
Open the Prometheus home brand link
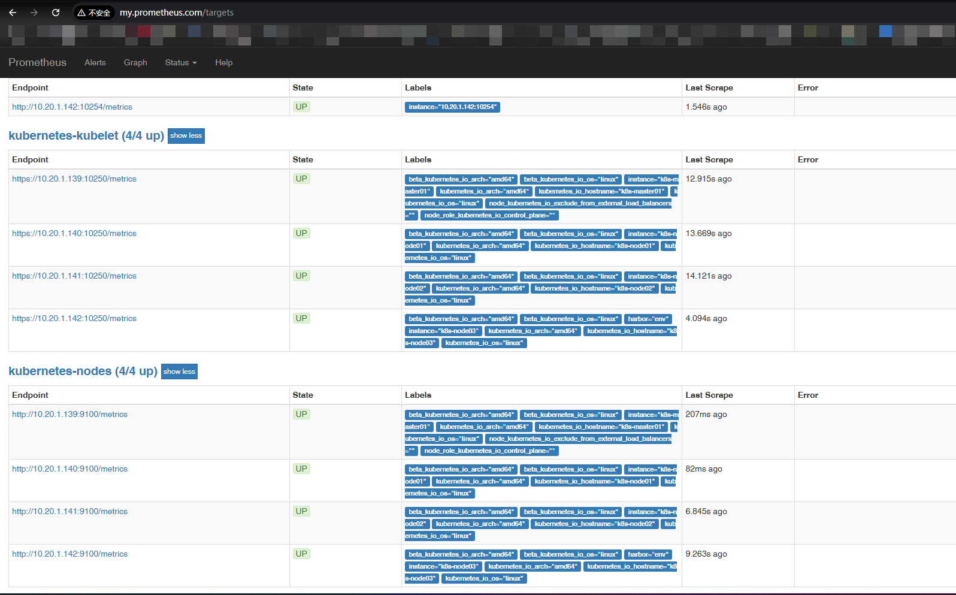tap(37, 62)
